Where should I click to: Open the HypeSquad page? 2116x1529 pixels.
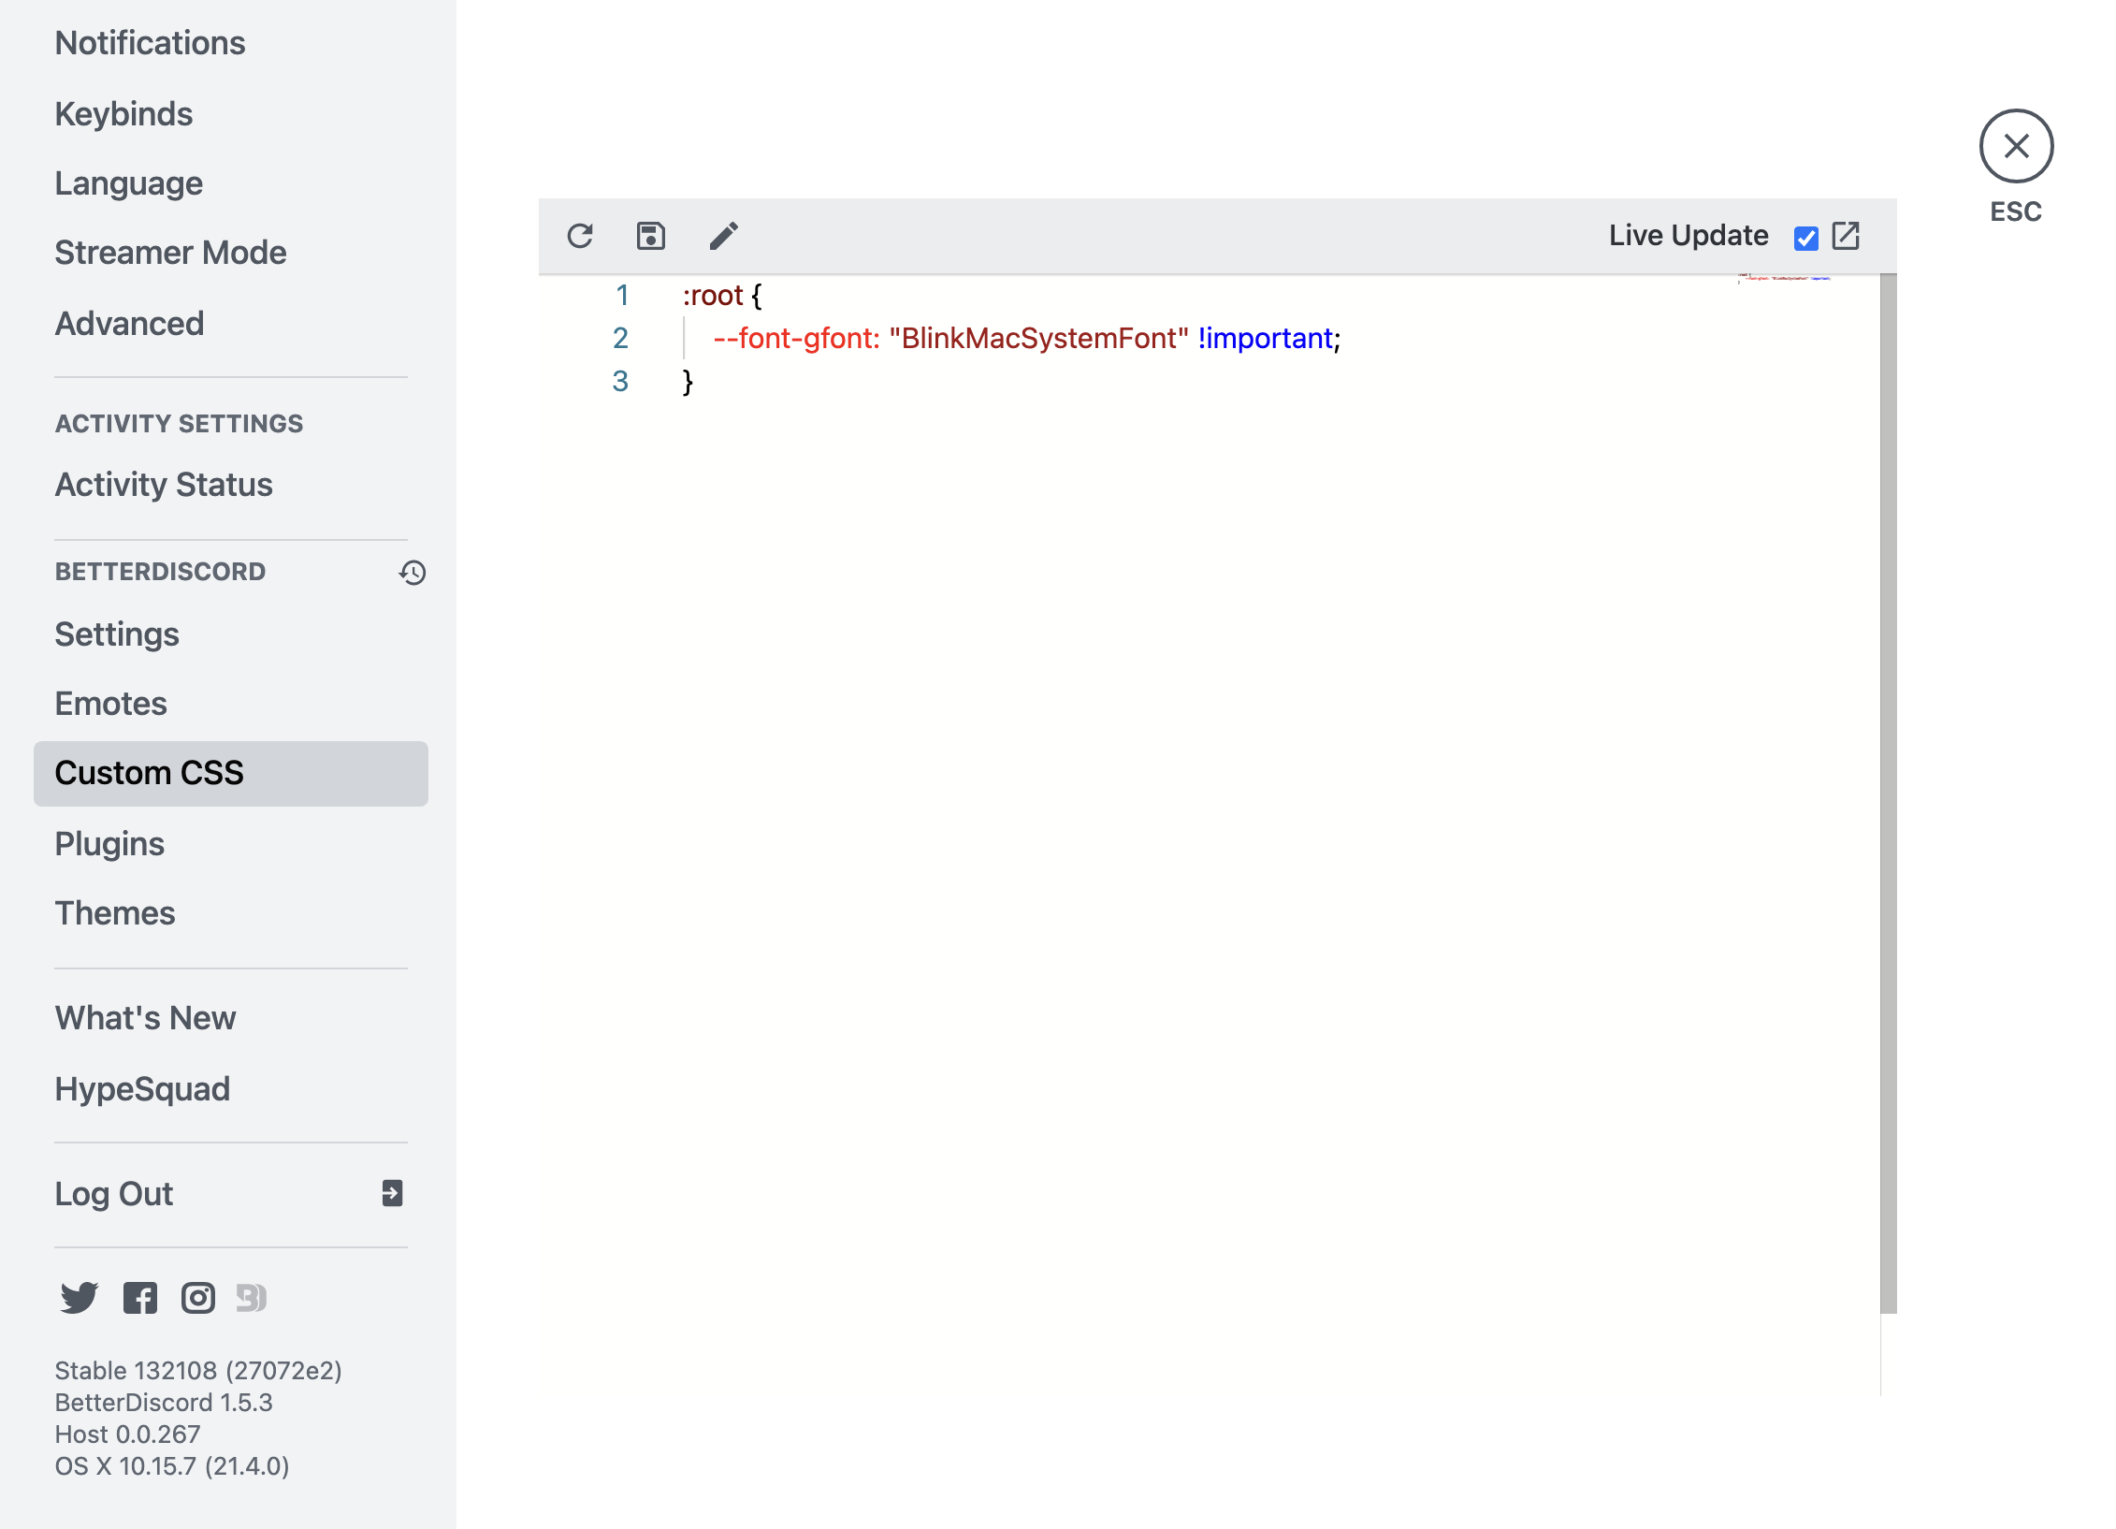[x=142, y=1089]
